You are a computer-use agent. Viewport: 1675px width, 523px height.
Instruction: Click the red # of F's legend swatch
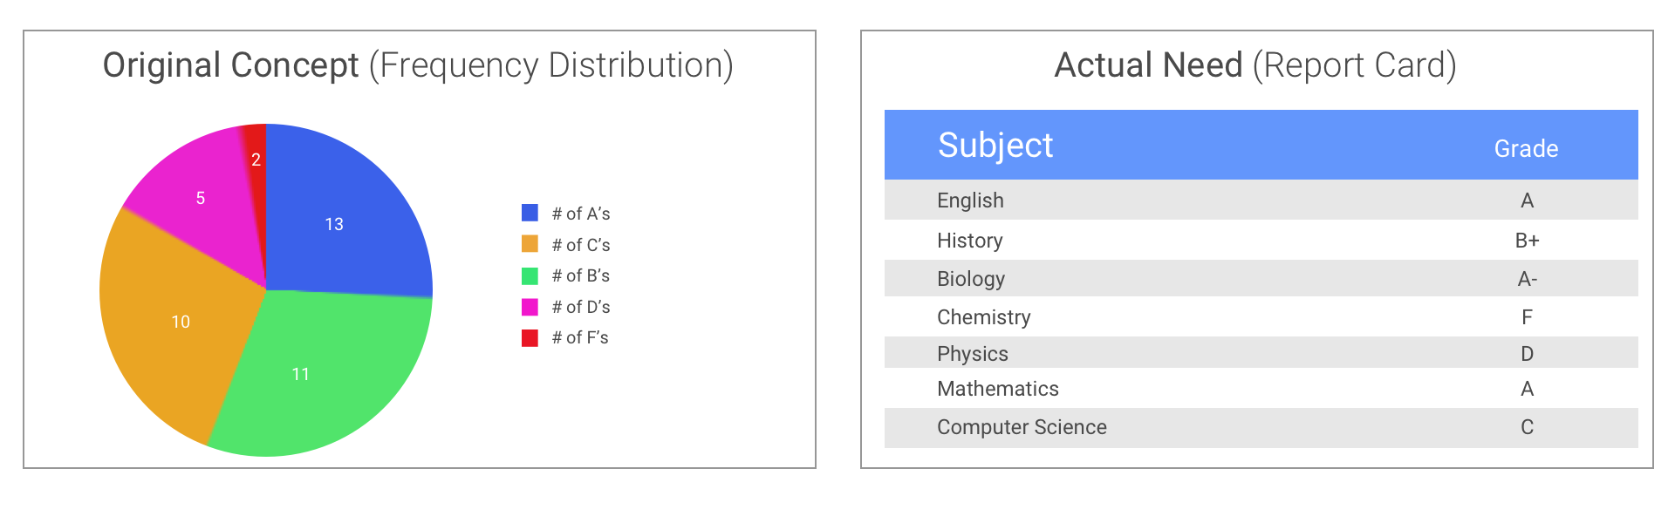pyautogui.click(x=530, y=337)
